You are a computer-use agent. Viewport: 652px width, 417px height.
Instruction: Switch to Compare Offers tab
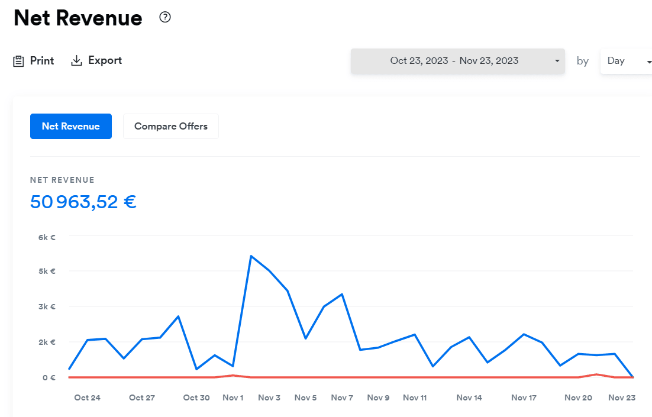(171, 126)
